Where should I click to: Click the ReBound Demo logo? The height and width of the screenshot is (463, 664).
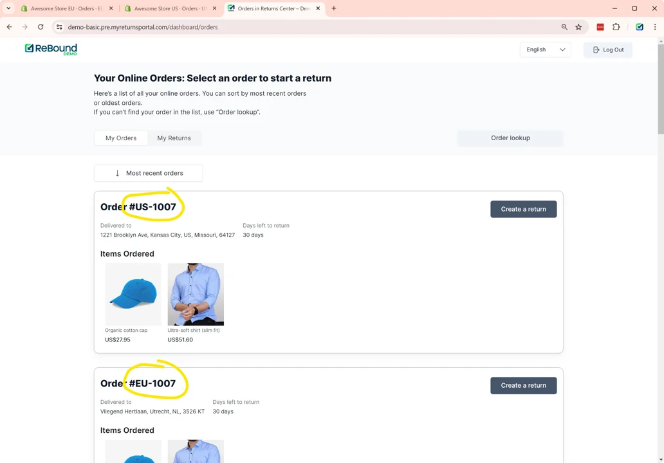[51, 49]
